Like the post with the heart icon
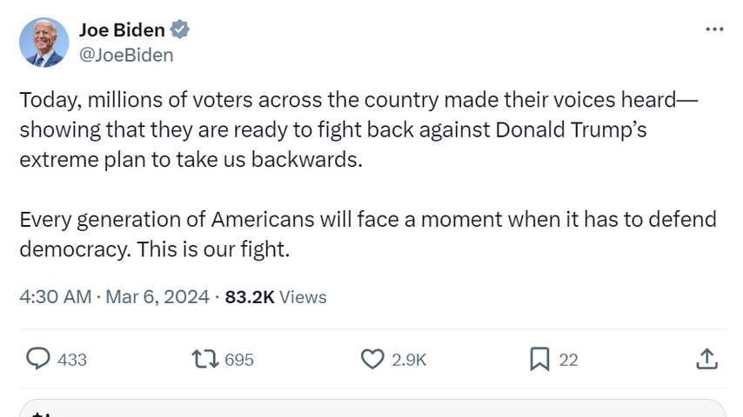 coord(372,359)
